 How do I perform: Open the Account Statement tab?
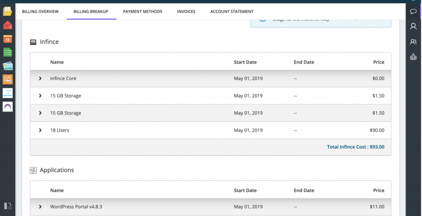(x=232, y=12)
